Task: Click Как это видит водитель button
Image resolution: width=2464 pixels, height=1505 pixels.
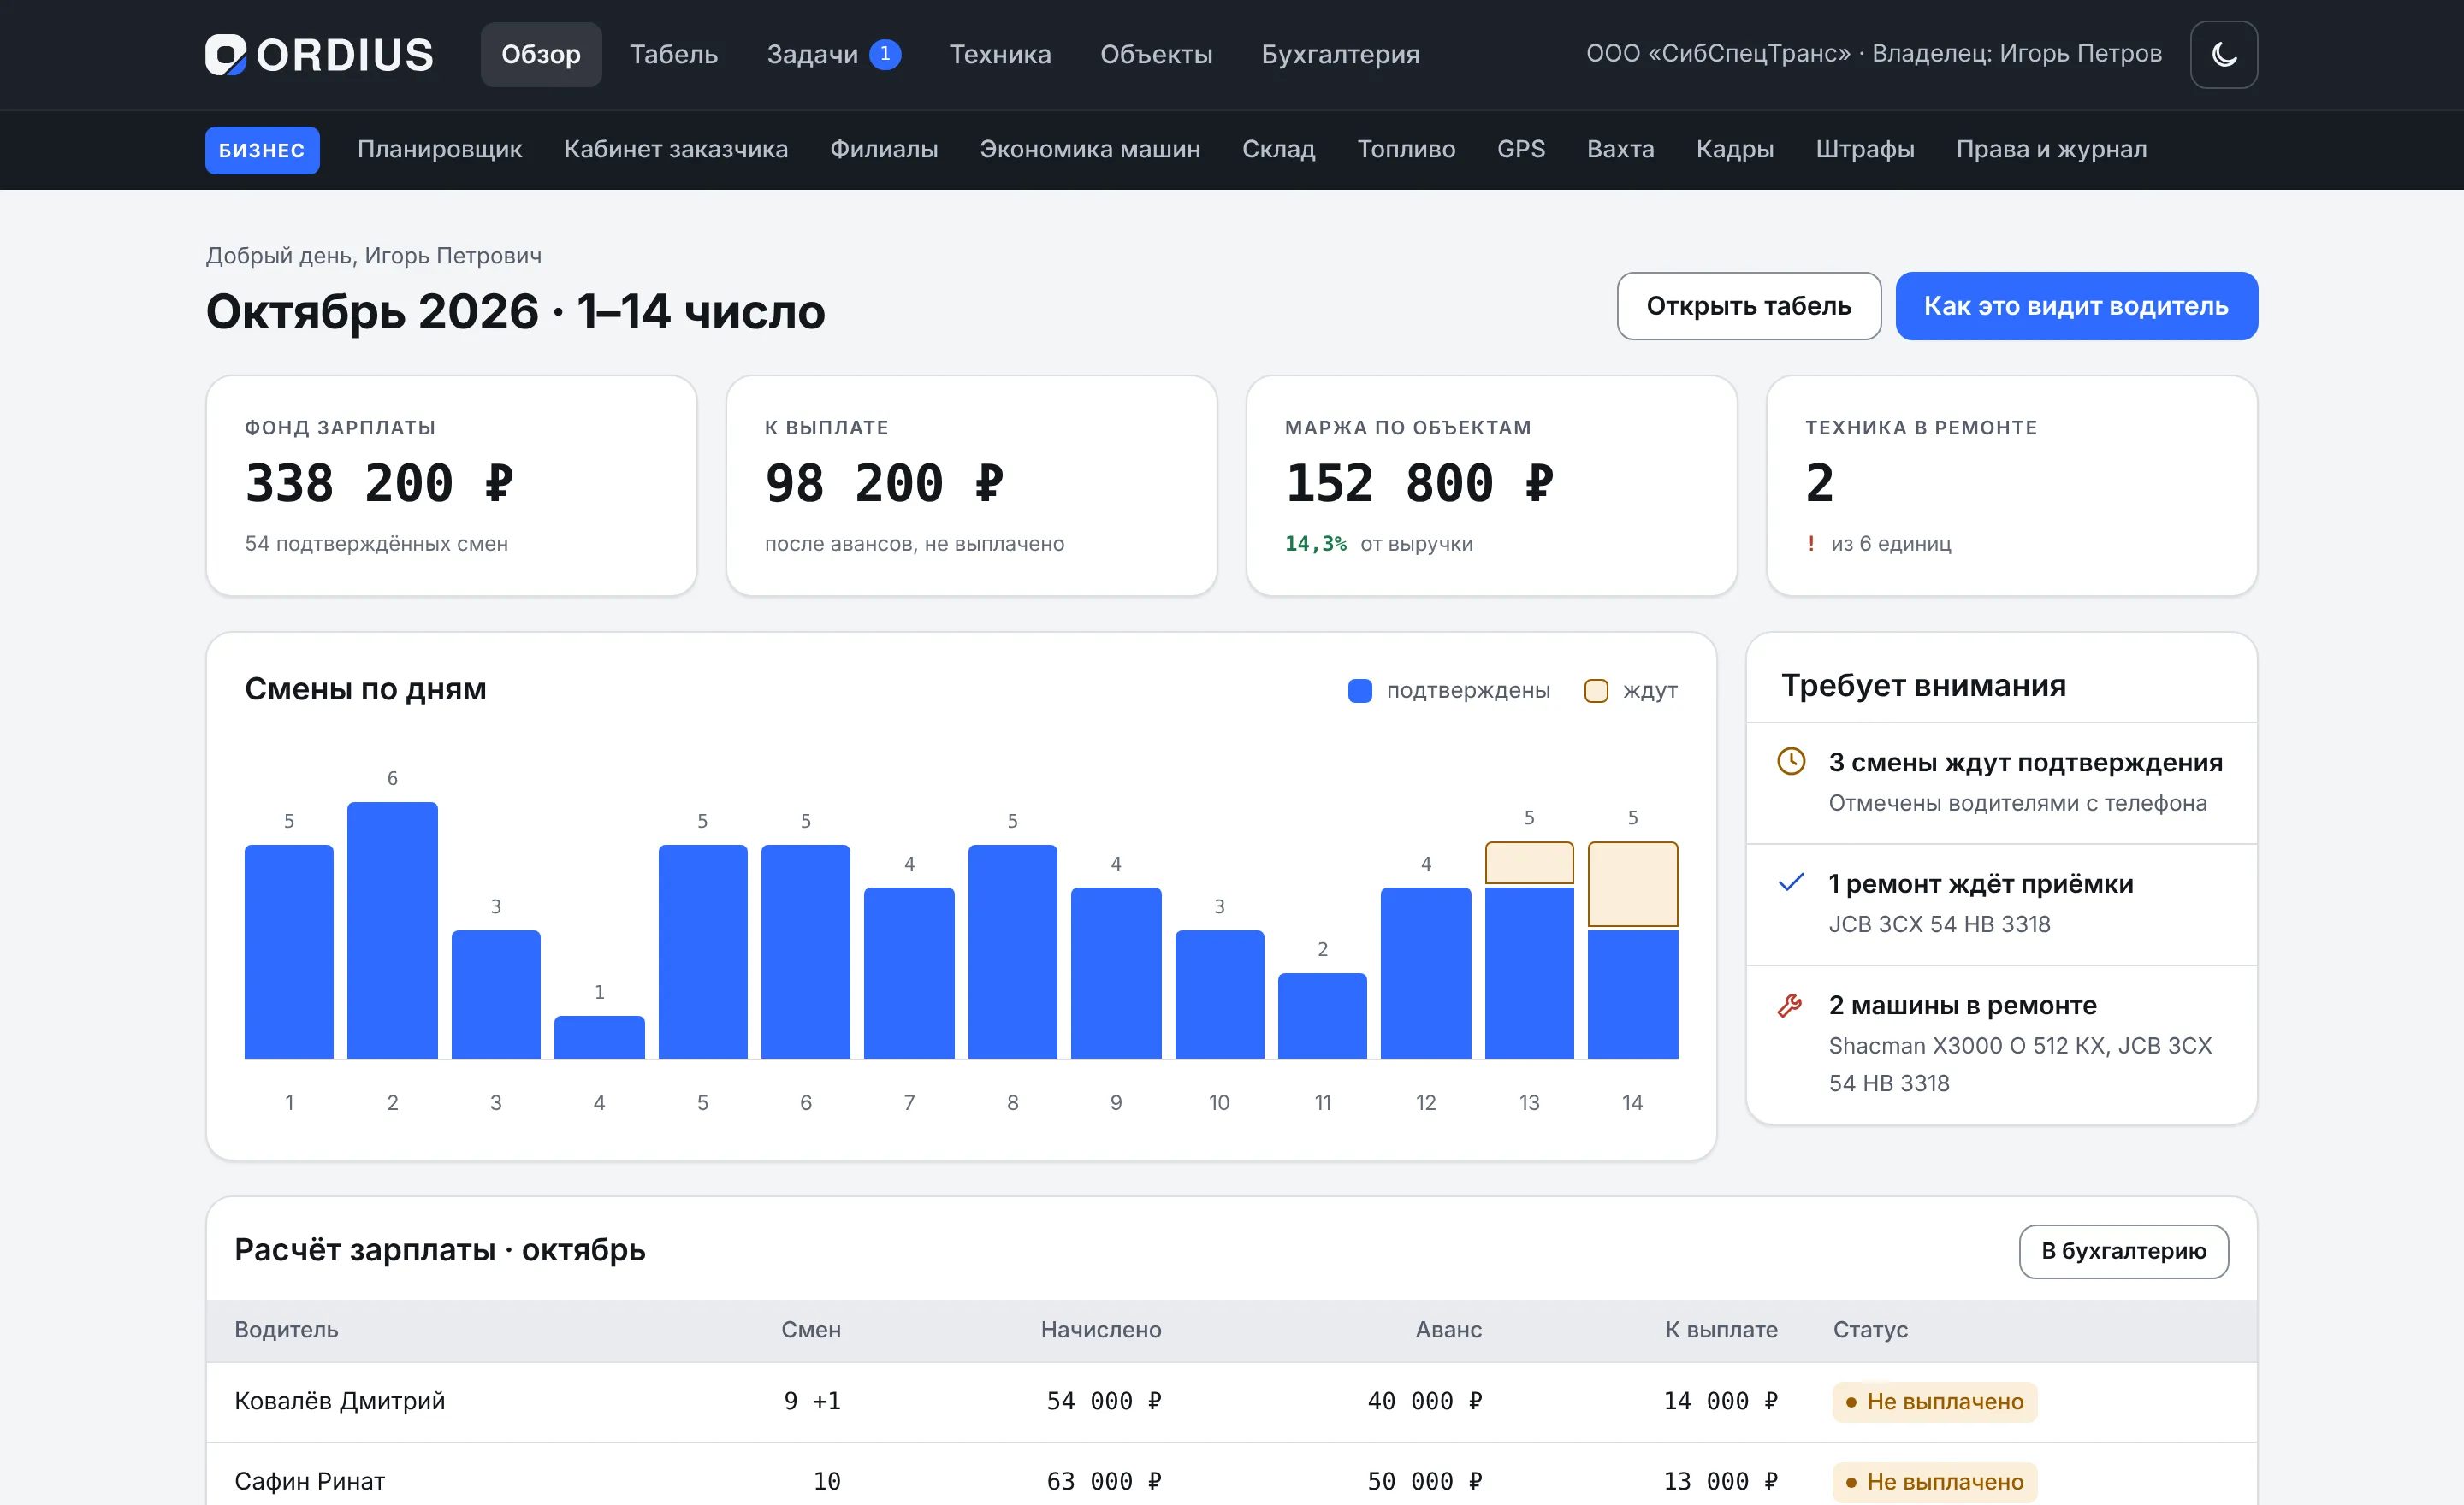Action: 2076,306
